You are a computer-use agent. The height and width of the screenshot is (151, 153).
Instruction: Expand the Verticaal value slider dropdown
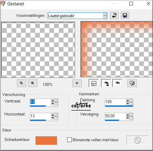(56, 102)
